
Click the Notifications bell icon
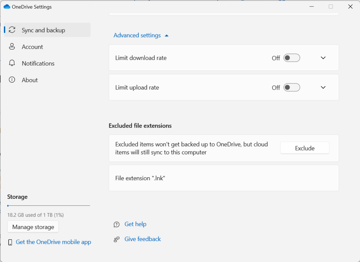point(12,63)
